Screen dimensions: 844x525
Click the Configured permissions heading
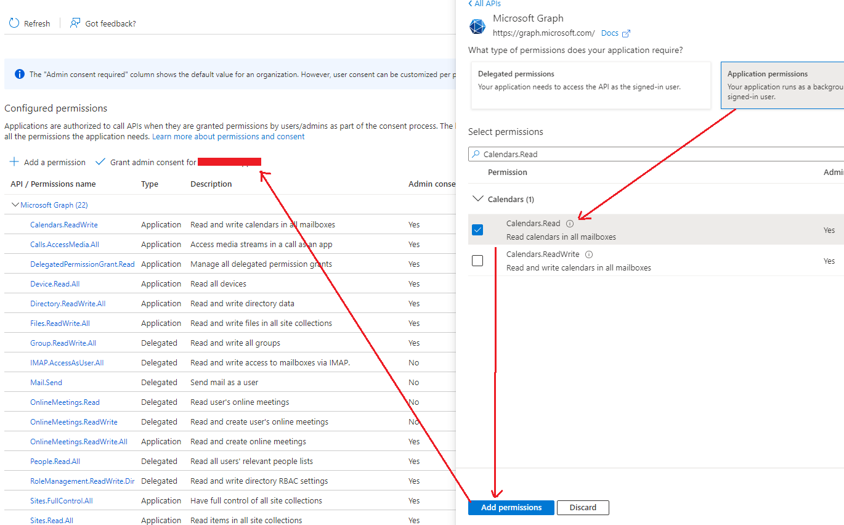pos(56,108)
